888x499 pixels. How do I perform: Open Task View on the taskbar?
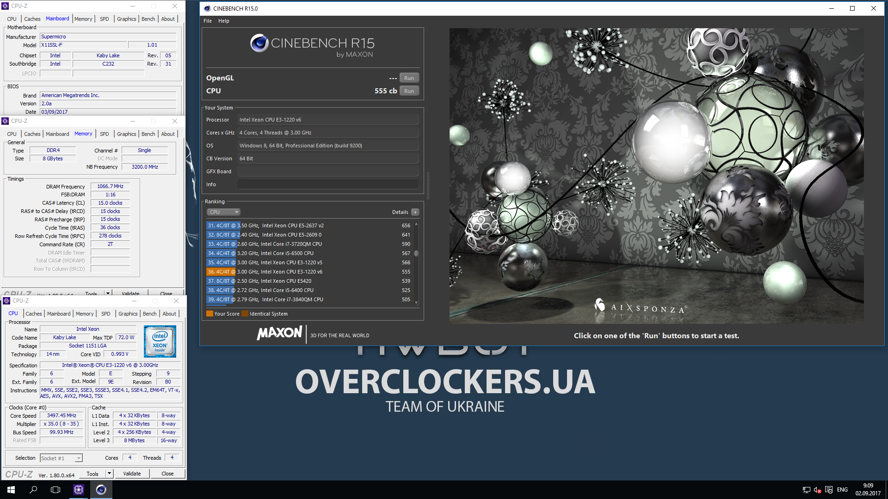pos(55,490)
